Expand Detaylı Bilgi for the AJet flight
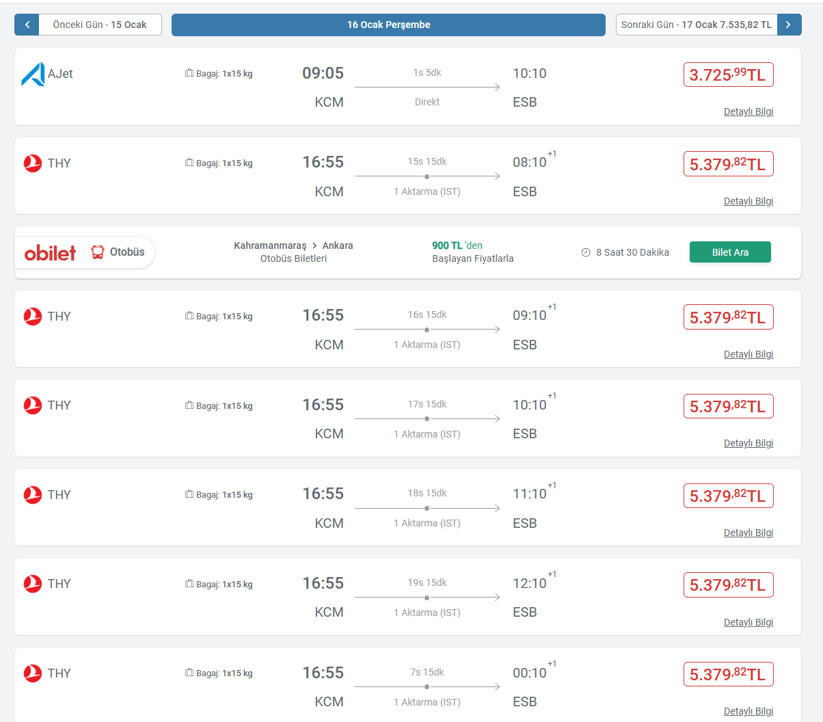 tap(748, 111)
